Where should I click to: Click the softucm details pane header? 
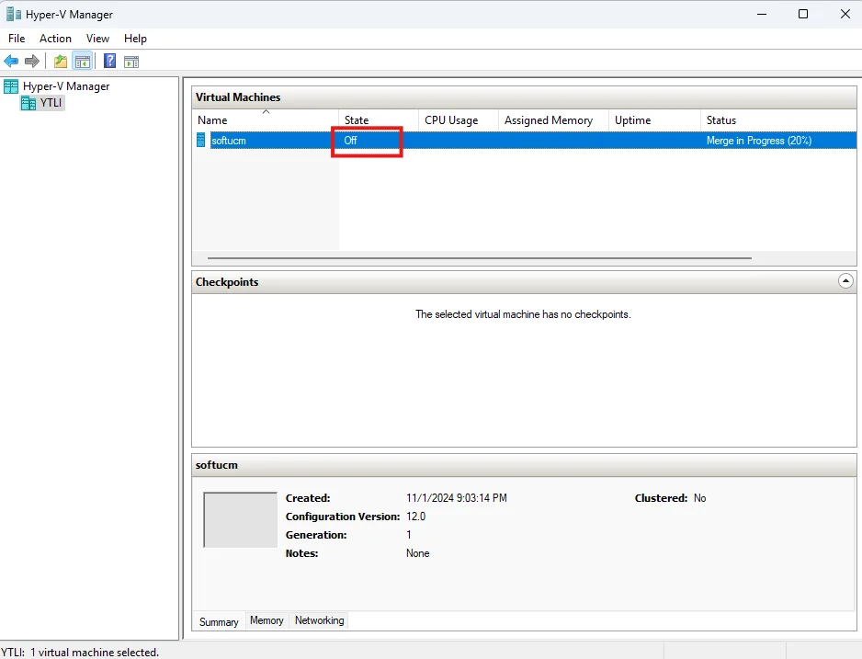point(524,465)
